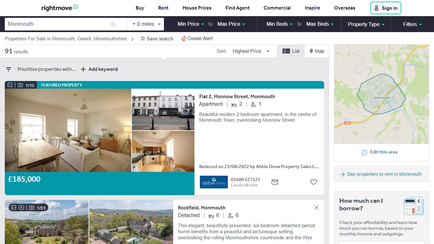
Task: Open the House Prices menu
Action: [x=197, y=8]
